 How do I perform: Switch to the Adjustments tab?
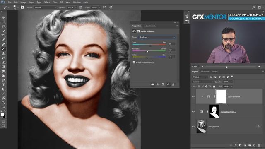(150, 26)
